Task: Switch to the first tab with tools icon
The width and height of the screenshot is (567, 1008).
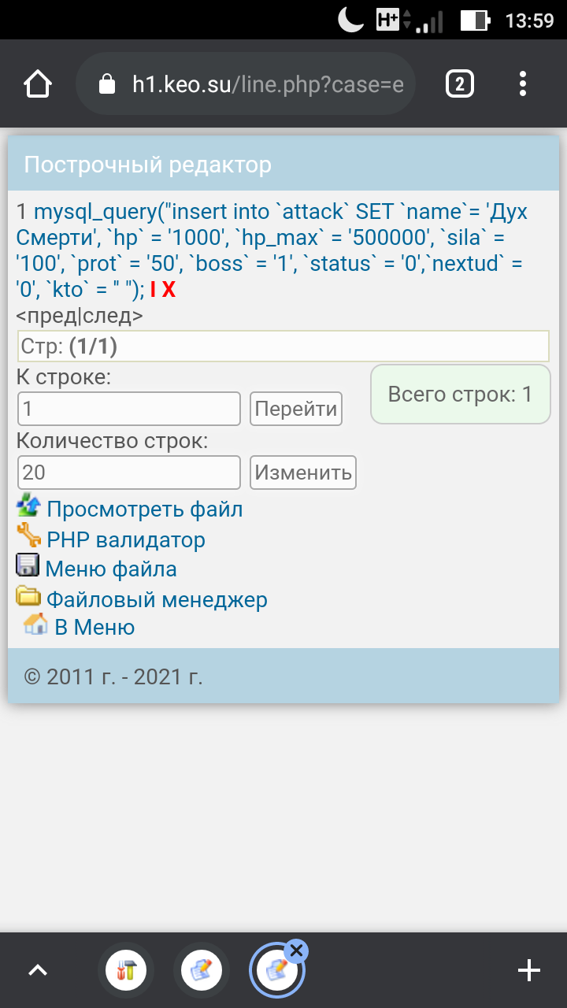Action: point(126,971)
